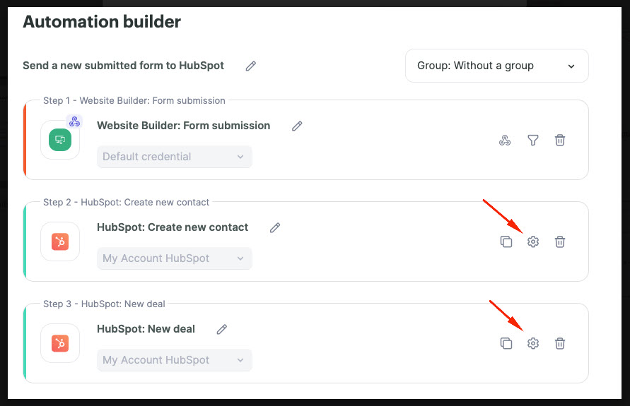The width and height of the screenshot is (630, 406).
Task: Delete the Create new contact step
Action: tap(560, 242)
